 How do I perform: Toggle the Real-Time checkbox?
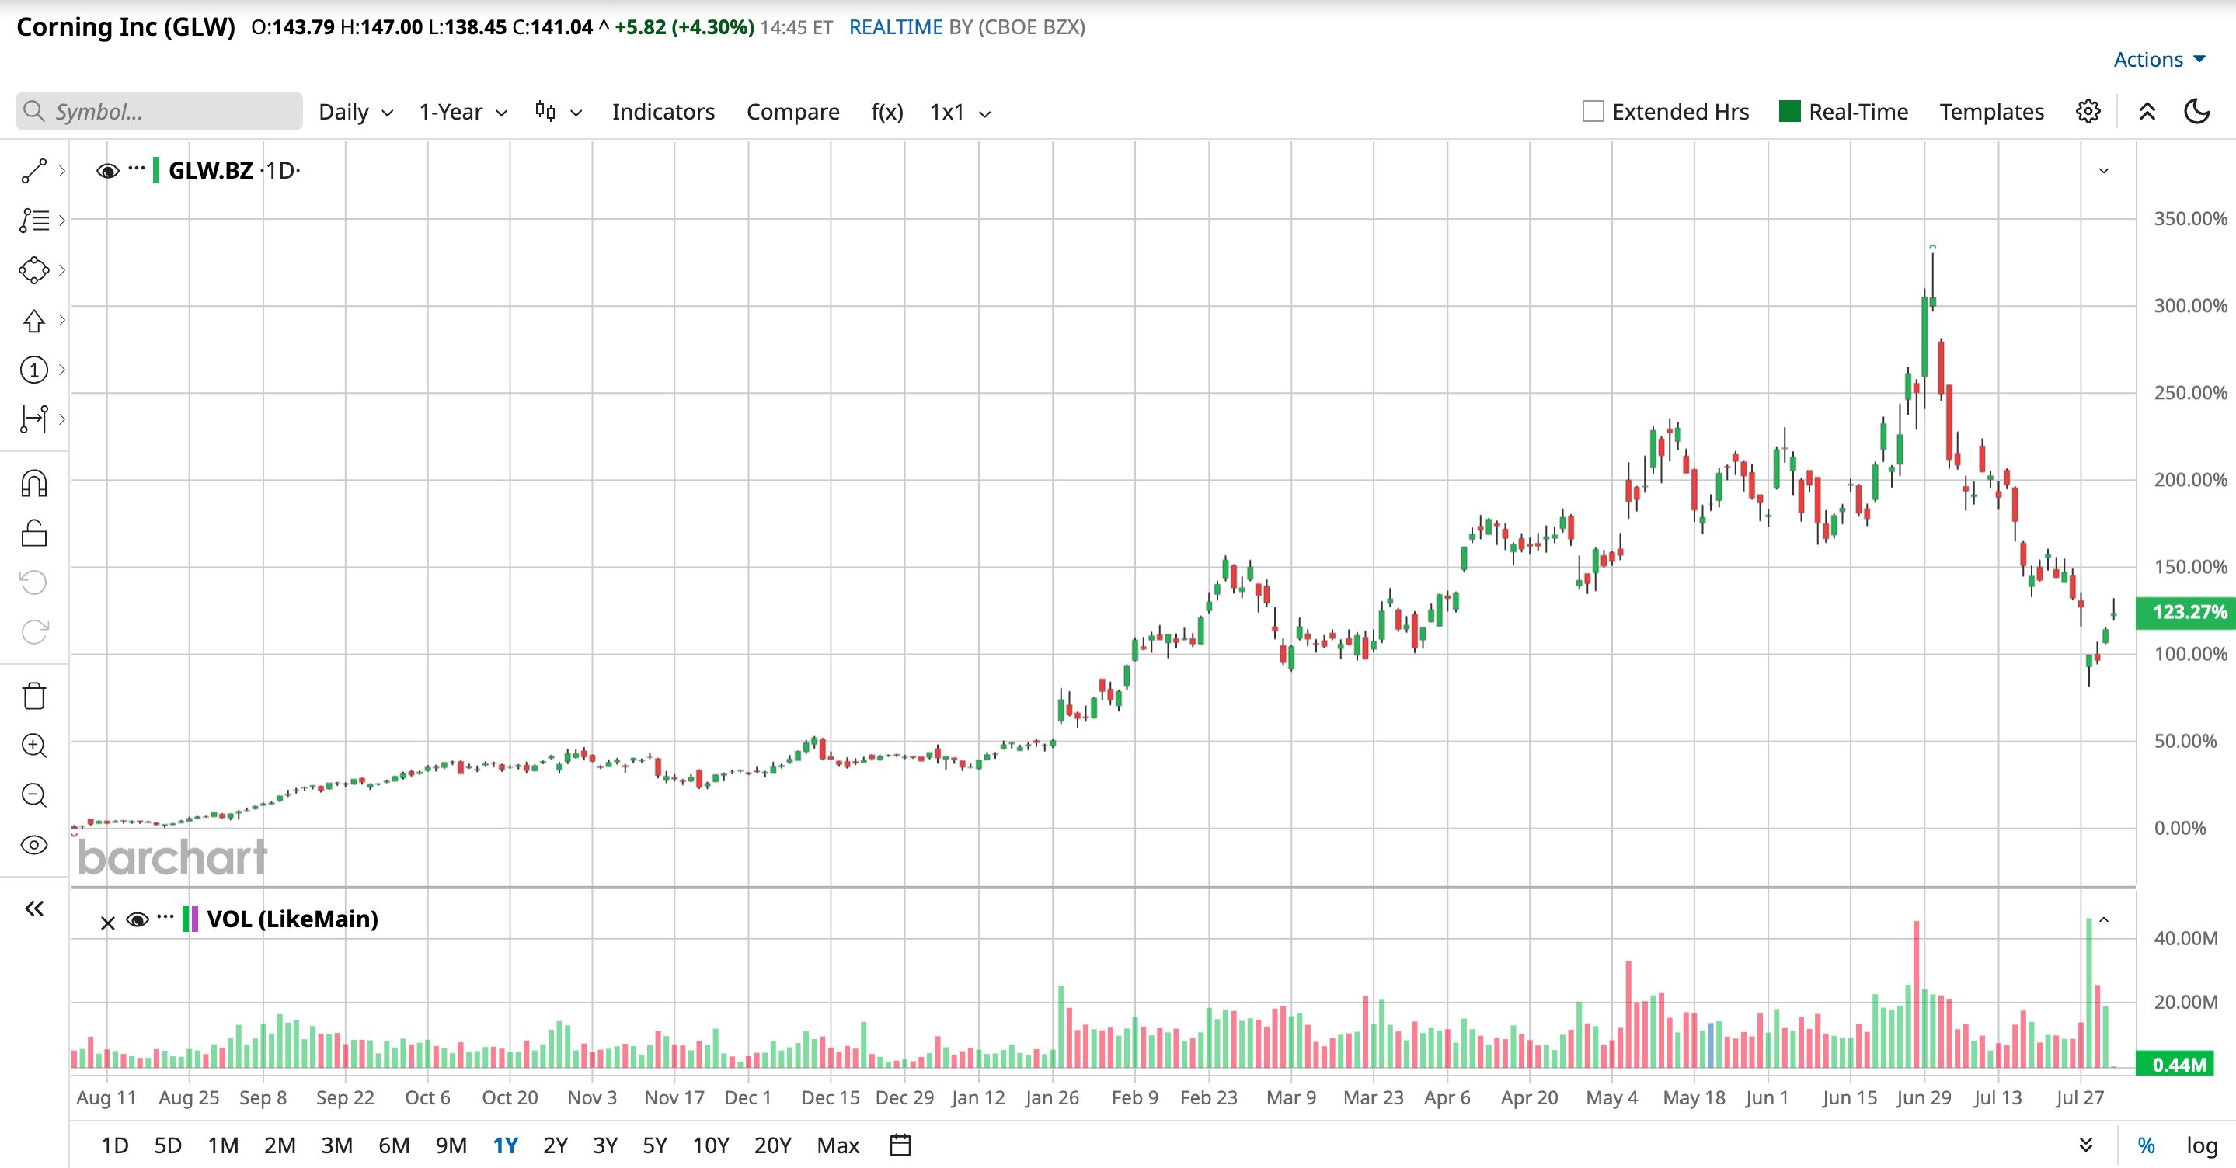pyautogui.click(x=1789, y=112)
